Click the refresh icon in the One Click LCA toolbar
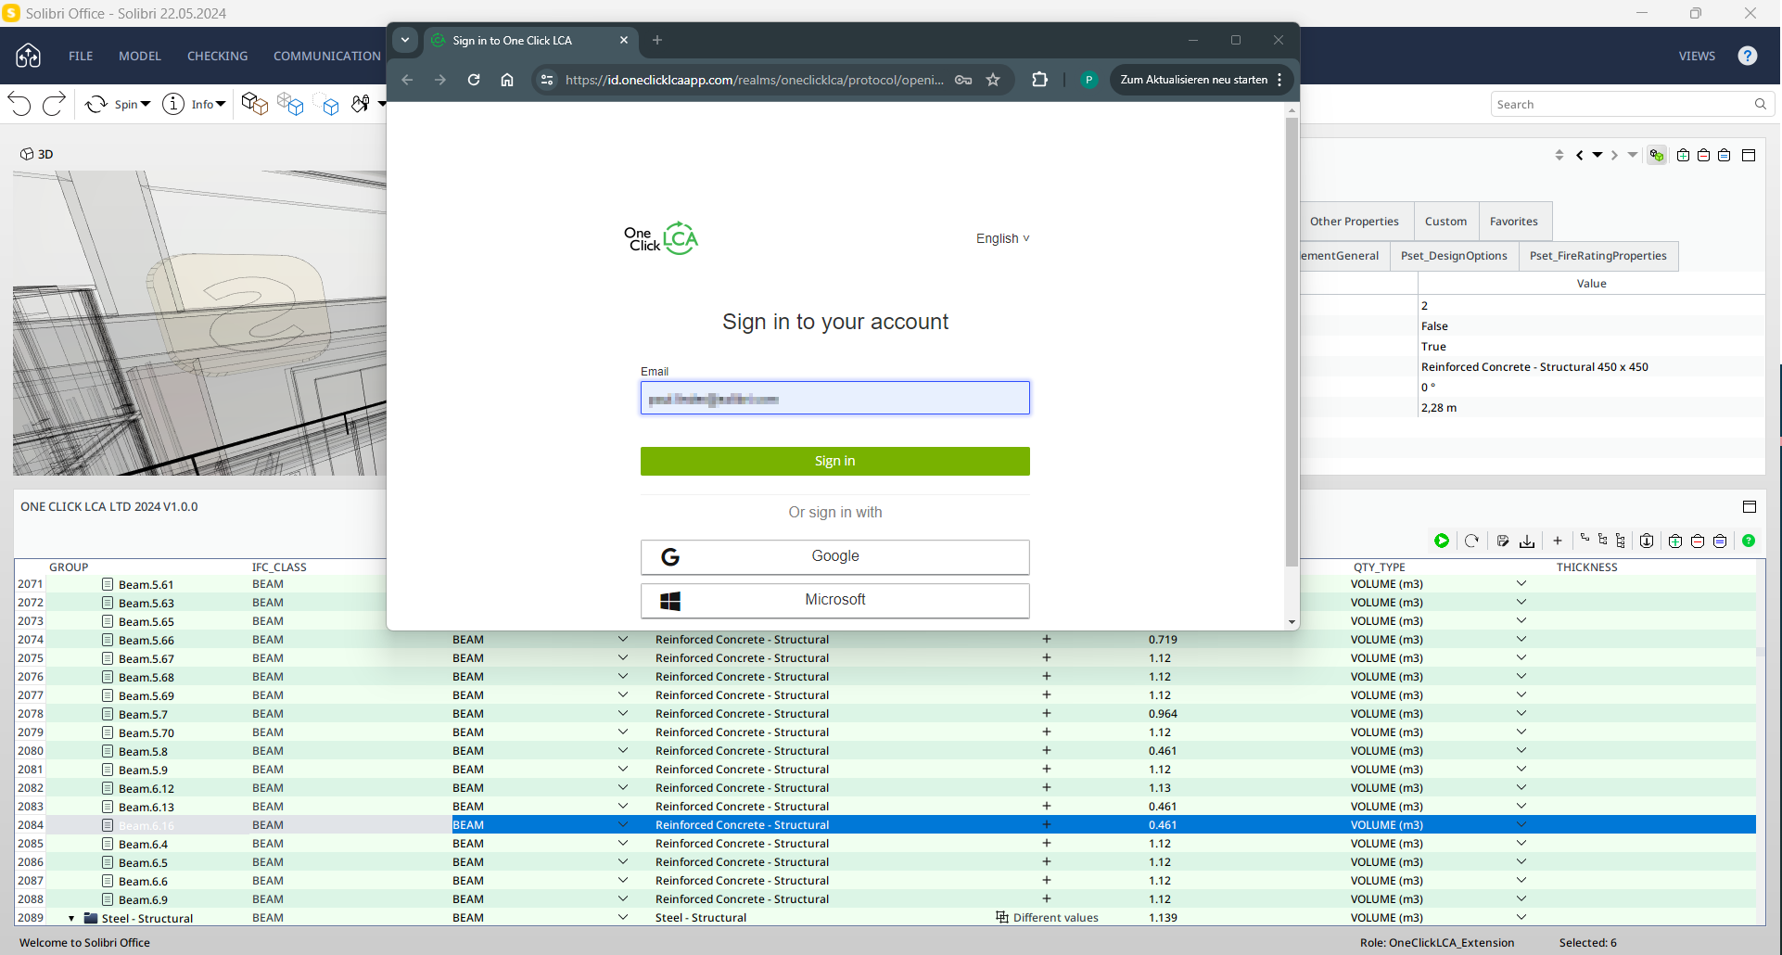The height and width of the screenshot is (955, 1782). point(1471,541)
